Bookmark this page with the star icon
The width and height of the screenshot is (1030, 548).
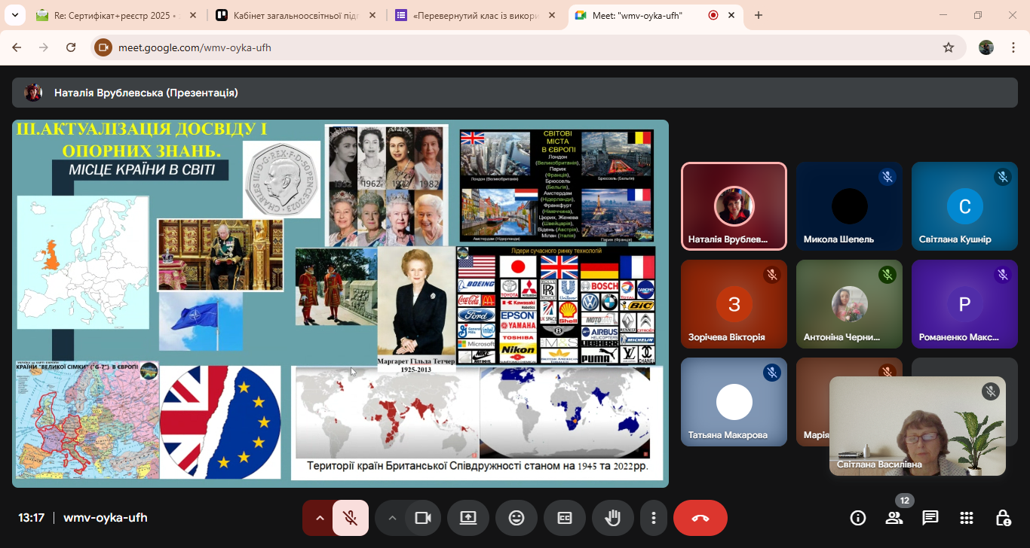pyautogui.click(x=949, y=47)
